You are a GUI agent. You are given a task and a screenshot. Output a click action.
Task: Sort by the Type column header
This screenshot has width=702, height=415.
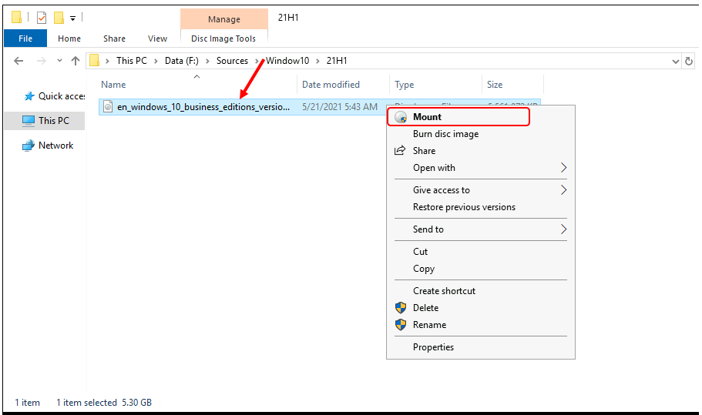405,85
